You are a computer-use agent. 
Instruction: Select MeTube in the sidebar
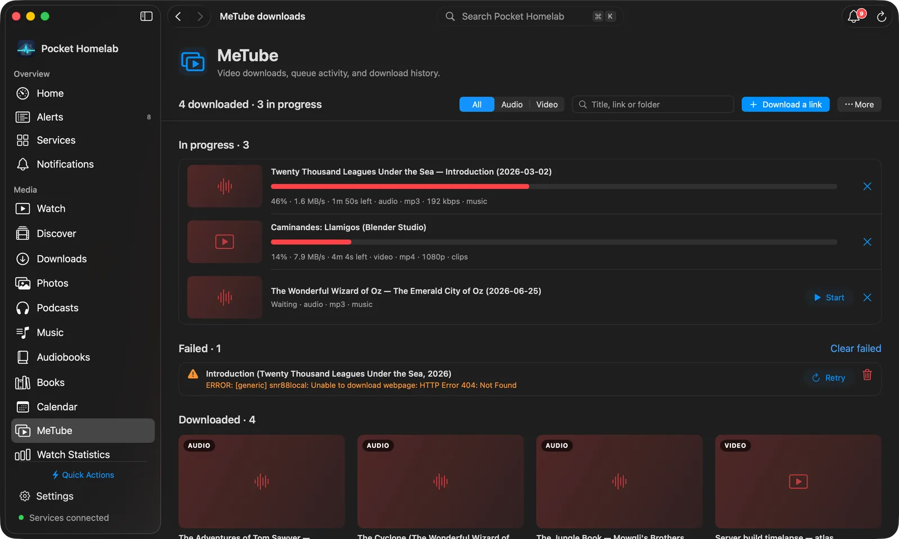83,431
